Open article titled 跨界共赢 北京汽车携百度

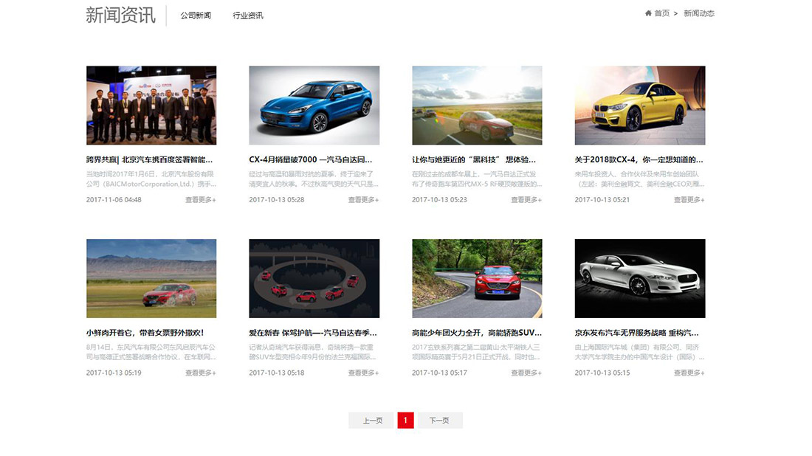[x=150, y=159]
